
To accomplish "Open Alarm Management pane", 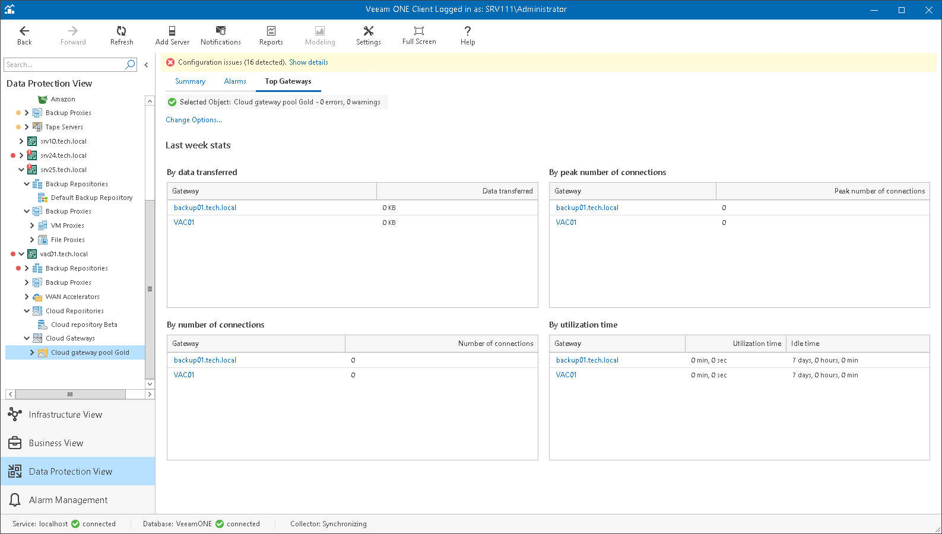I will click(x=78, y=500).
